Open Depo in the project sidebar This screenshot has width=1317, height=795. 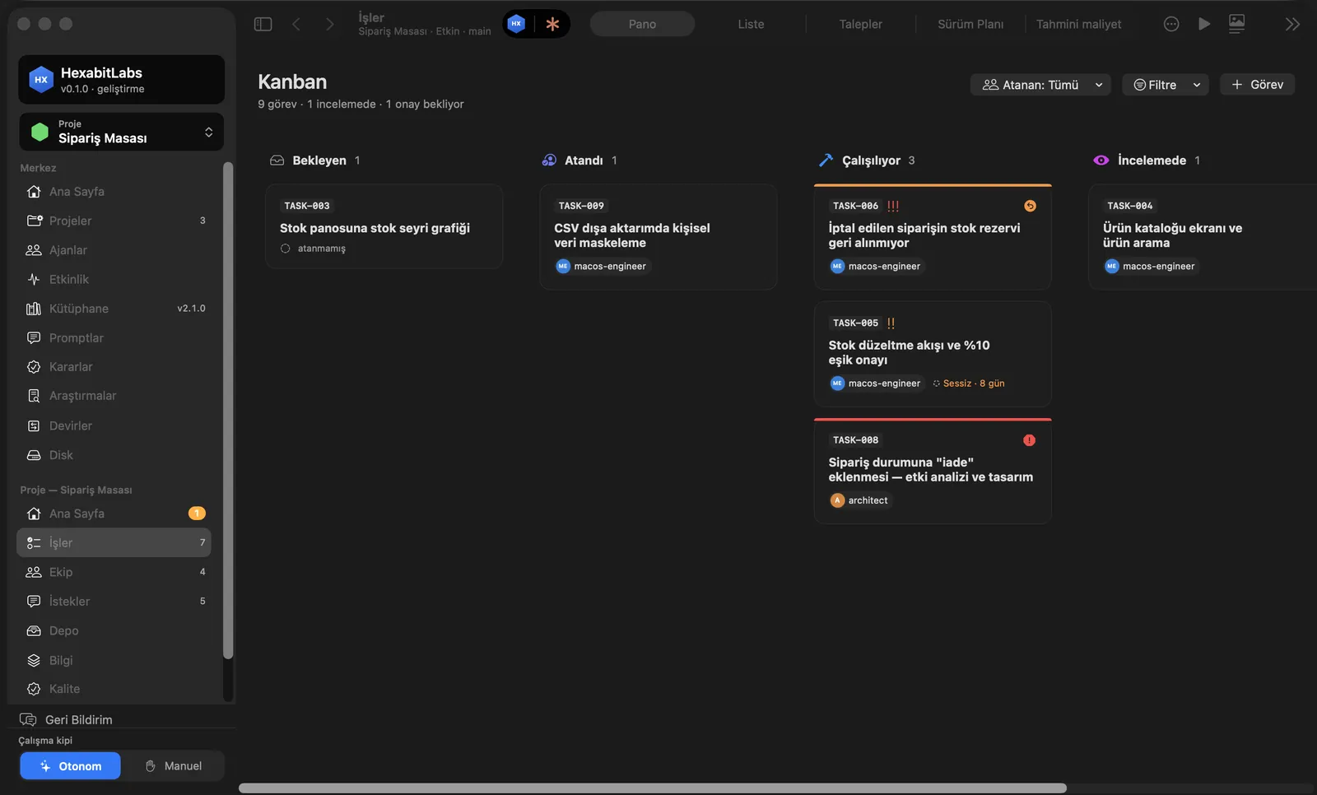coord(114,630)
